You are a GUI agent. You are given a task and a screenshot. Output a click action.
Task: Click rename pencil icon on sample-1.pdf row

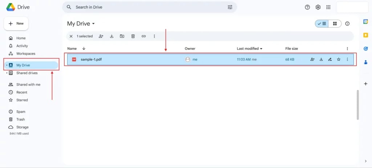coord(330,60)
